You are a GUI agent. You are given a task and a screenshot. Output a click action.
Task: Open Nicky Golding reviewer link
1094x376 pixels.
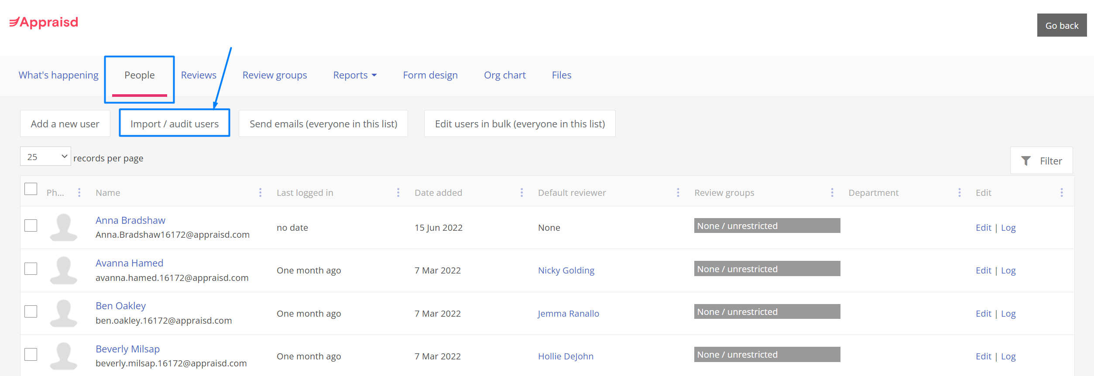click(566, 270)
